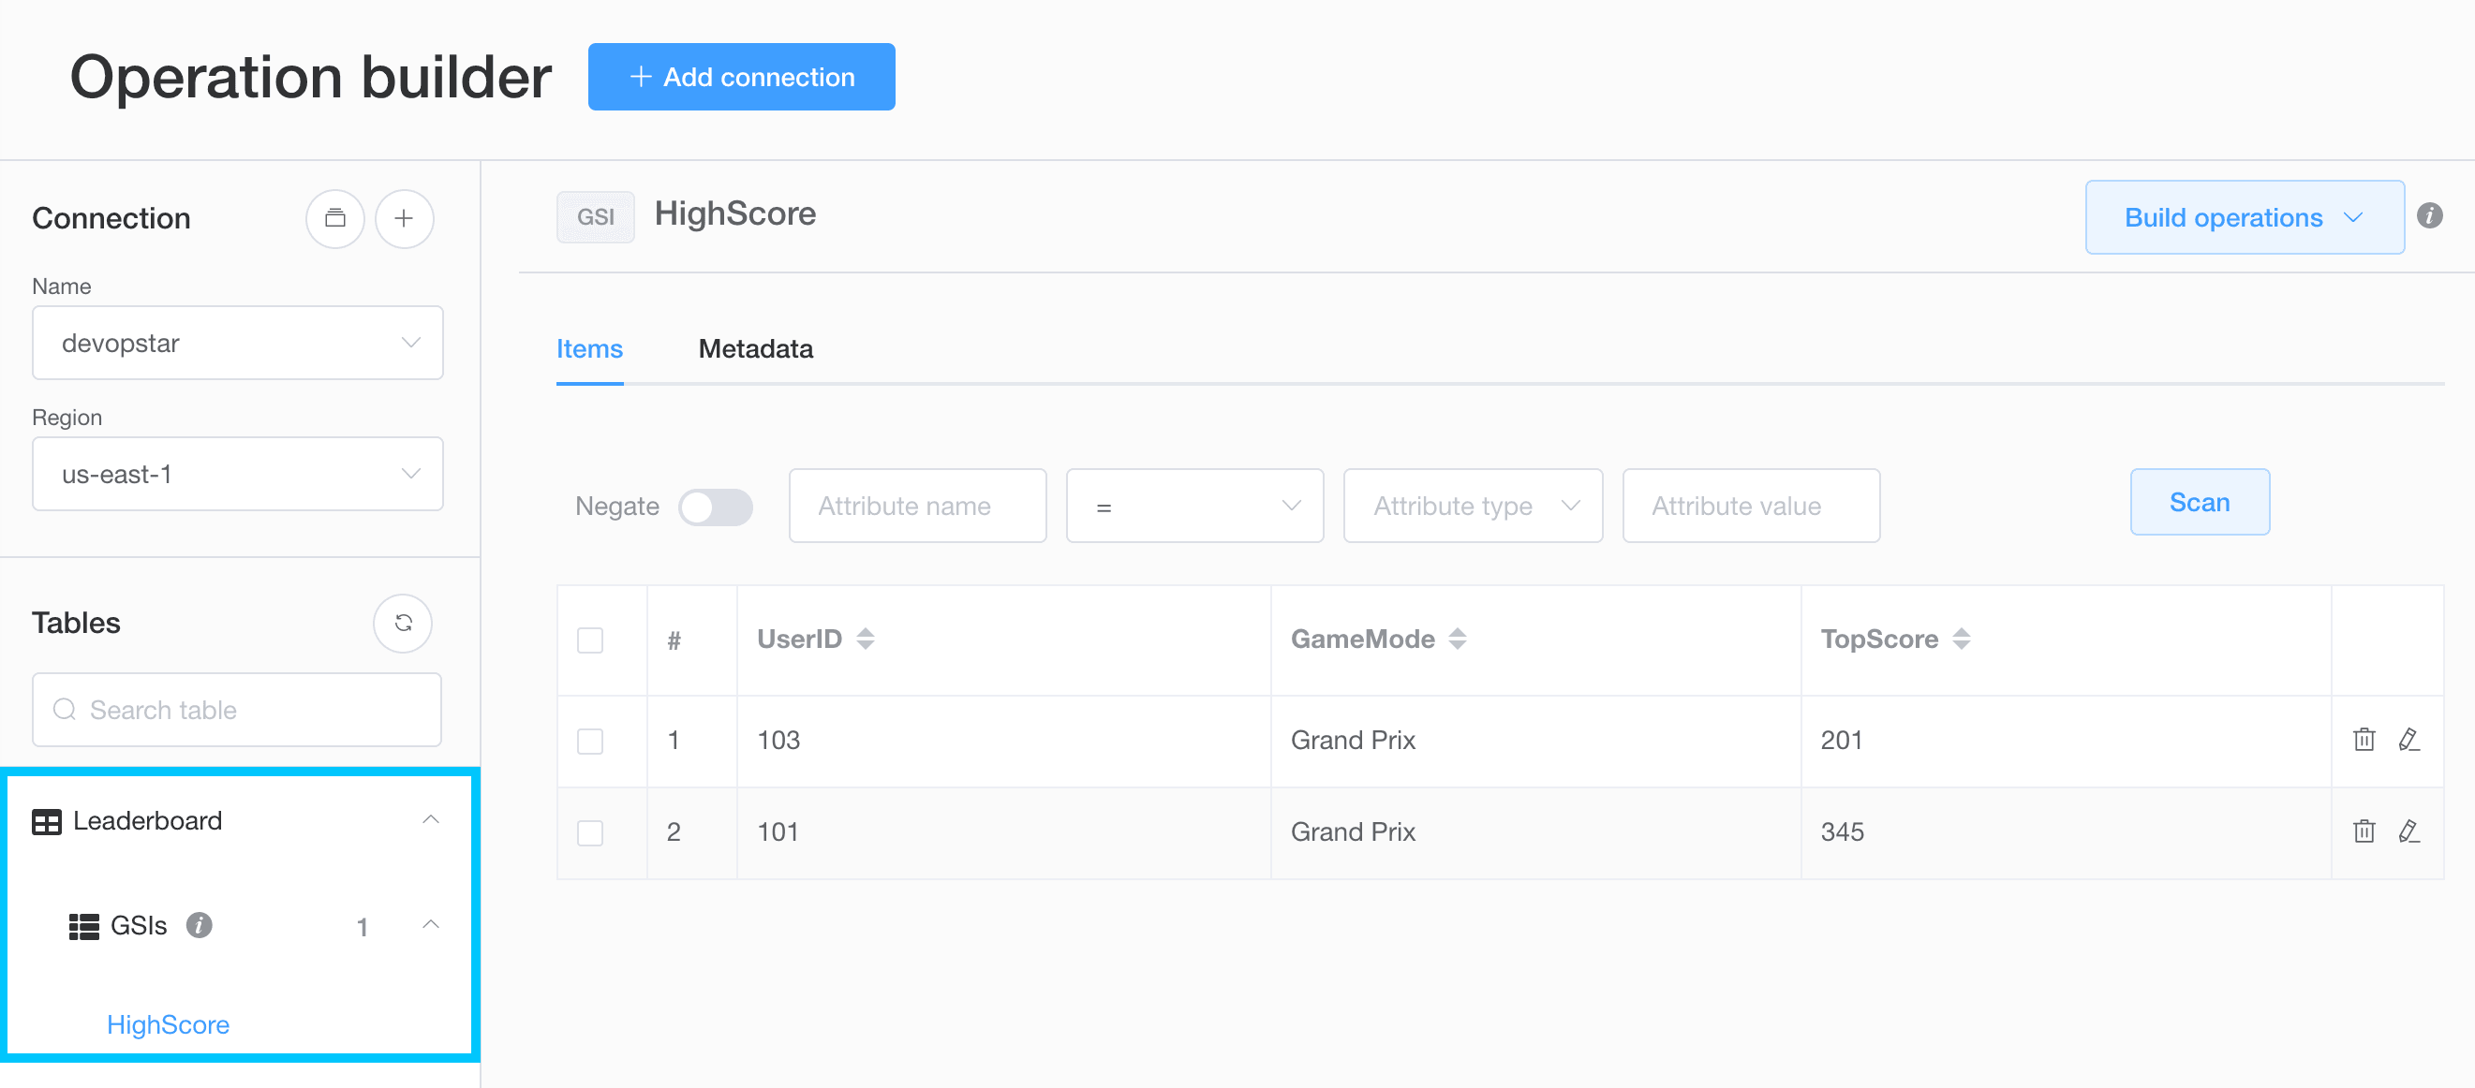2475x1088 pixels.
Task: Click the refresh tables icon
Action: [x=403, y=624]
